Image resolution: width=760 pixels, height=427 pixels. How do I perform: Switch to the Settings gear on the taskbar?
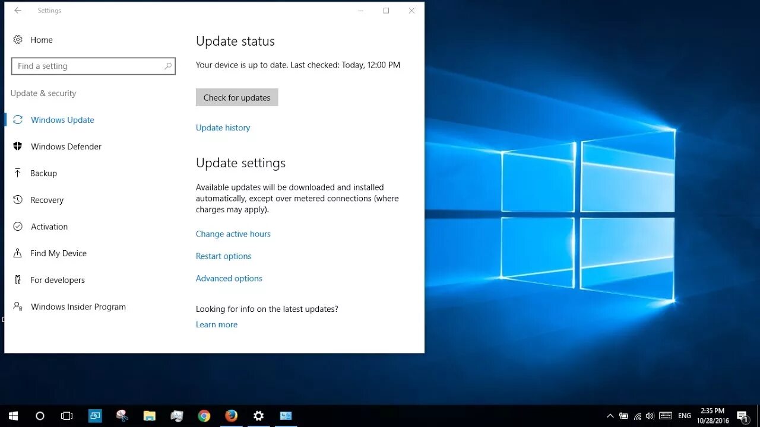(259, 416)
